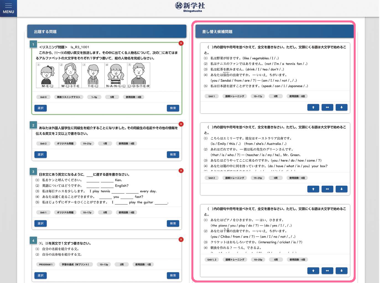
Task: Click swap arrows on Unit 2 candidate
Action: tap(327, 189)
